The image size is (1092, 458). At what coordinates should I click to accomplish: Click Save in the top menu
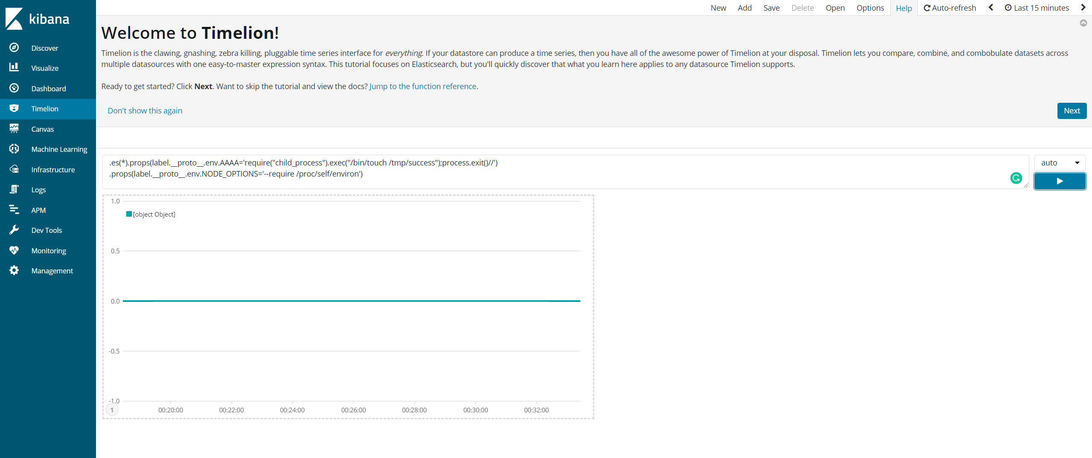tap(772, 8)
